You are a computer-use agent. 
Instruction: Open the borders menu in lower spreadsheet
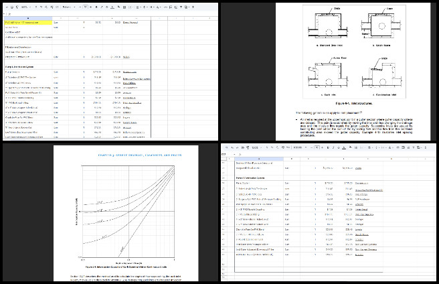pyautogui.click(x=357, y=147)
